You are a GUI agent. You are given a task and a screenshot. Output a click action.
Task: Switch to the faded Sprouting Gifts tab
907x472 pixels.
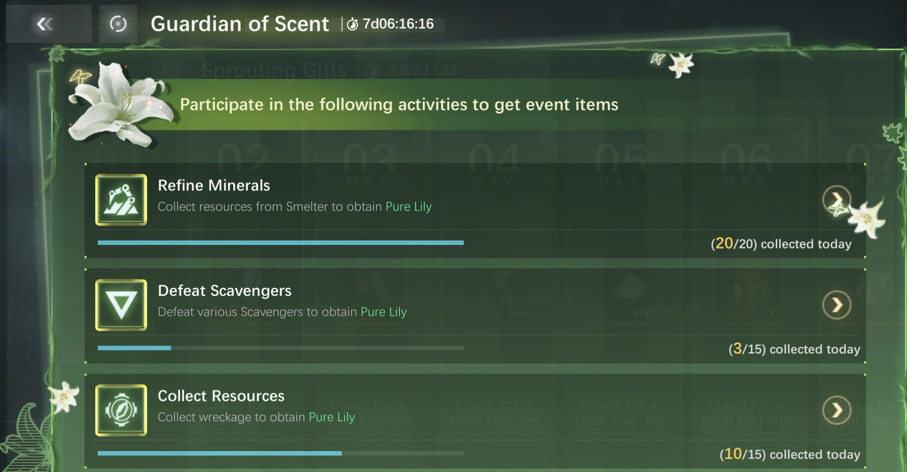pos(274,71)
